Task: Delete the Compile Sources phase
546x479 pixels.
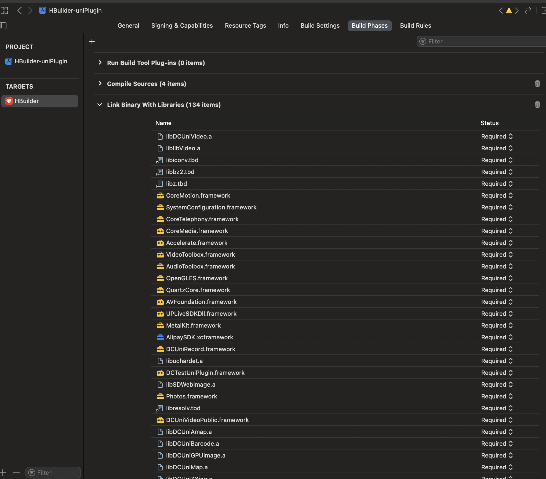Action: pos(537,84)
